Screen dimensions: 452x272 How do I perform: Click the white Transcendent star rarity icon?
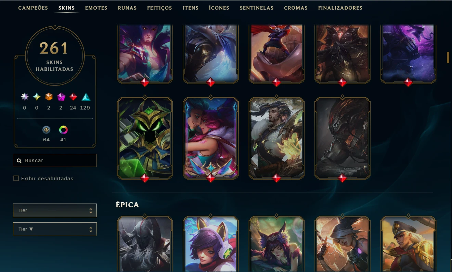[x=24, y=97]
